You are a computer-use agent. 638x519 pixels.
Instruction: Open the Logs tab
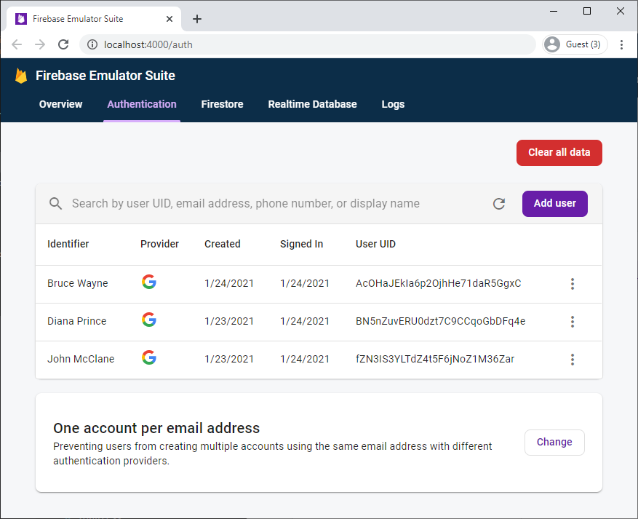(393, 104)
